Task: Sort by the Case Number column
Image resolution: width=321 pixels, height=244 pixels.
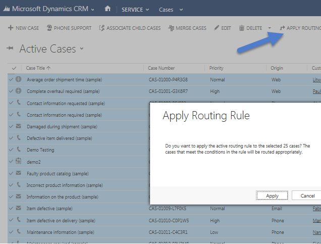Action: coord(162,68)
